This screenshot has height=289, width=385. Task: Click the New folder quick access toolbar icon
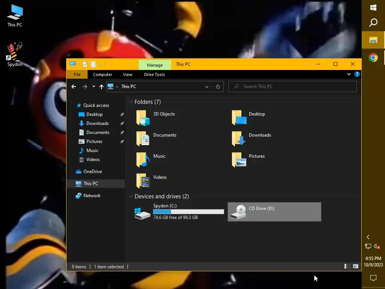(x=93, y=64)
